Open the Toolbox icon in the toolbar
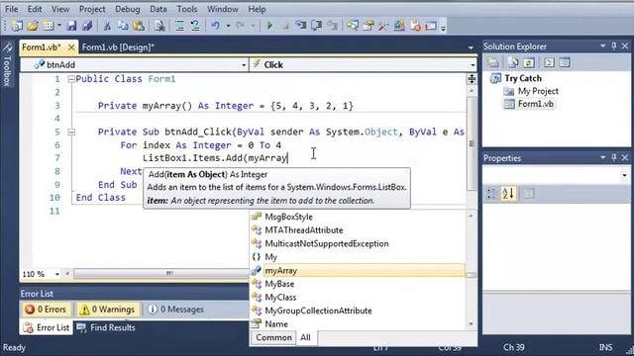Viewport: 634px width, 356px height. [383, 26]
